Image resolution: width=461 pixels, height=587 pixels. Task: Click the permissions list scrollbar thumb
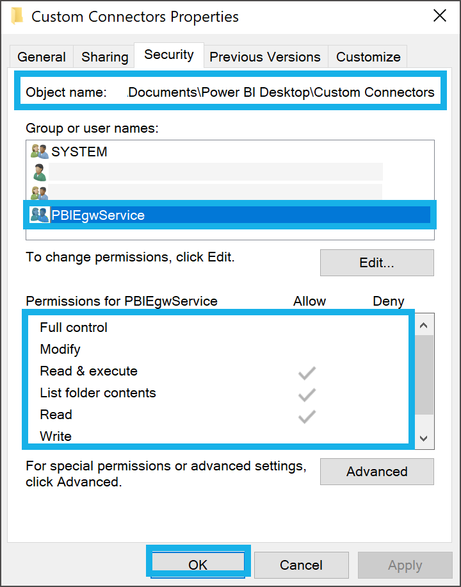pos(424,375)
